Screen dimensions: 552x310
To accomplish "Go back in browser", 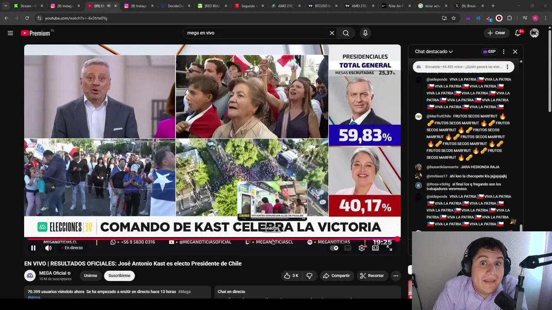I will coord(6,18).
